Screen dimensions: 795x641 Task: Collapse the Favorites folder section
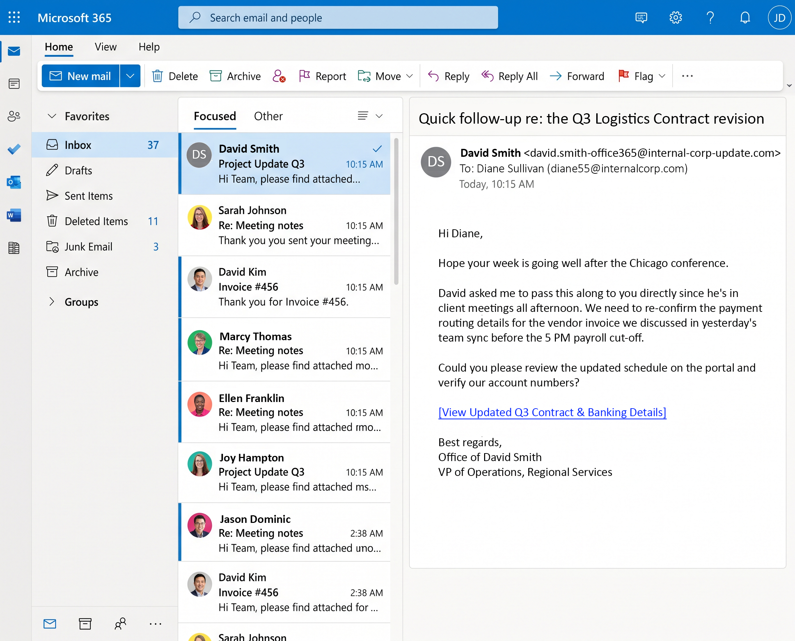52,116
